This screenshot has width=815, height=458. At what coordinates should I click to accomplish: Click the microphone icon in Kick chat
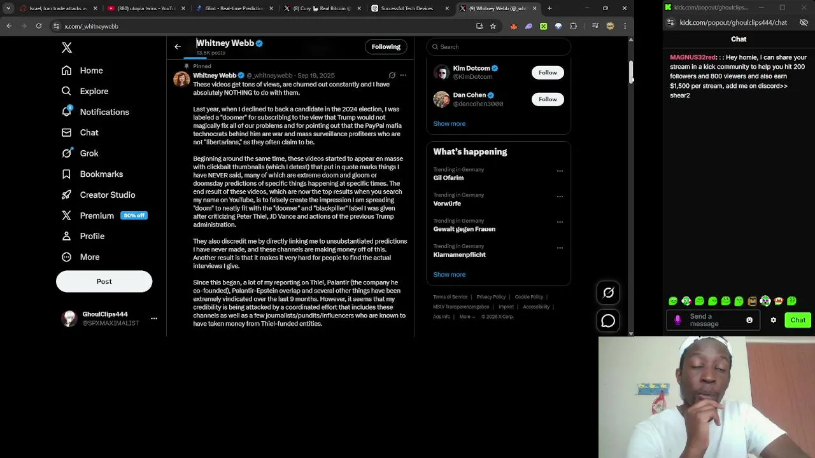tap(677, 320)
